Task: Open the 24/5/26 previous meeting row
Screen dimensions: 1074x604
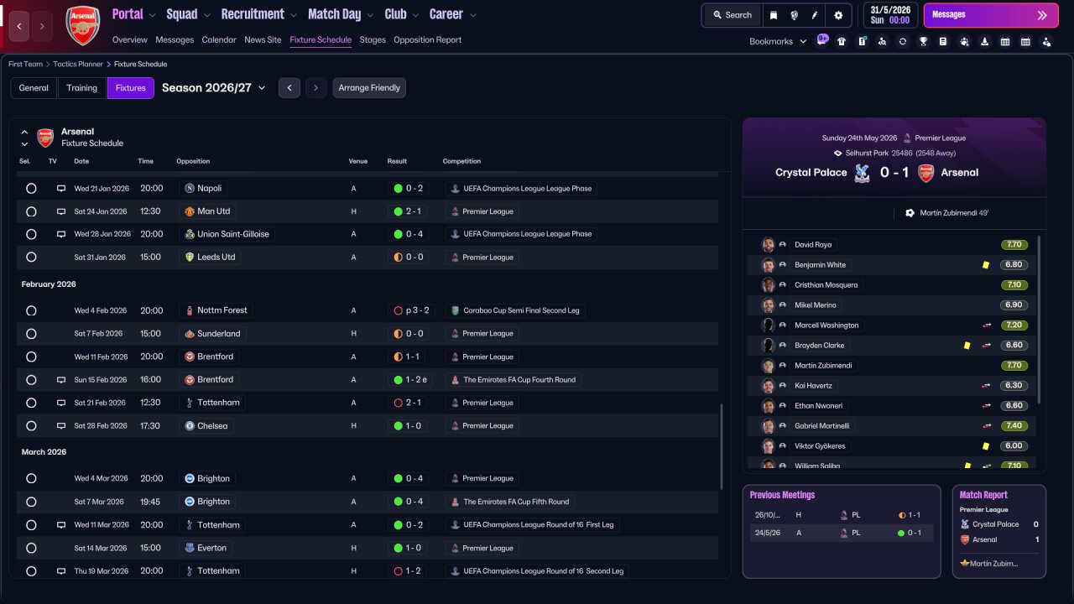Action: [x=842, y=533]
